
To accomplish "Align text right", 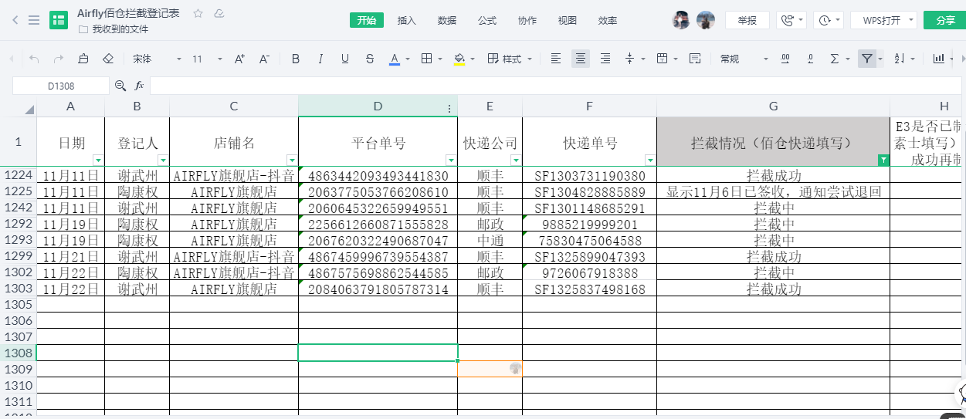I will 605,59.
